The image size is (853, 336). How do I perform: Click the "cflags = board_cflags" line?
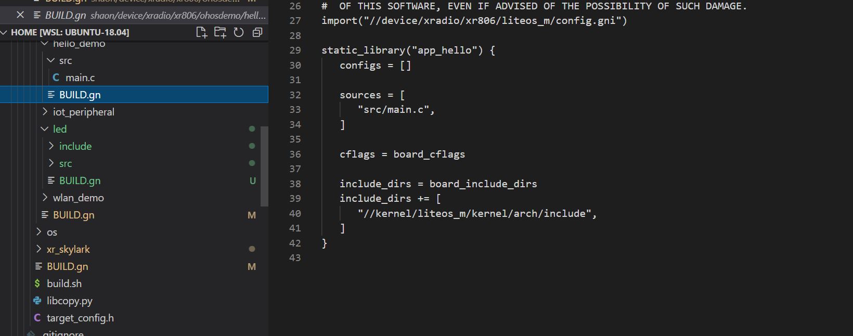[402, 154]
